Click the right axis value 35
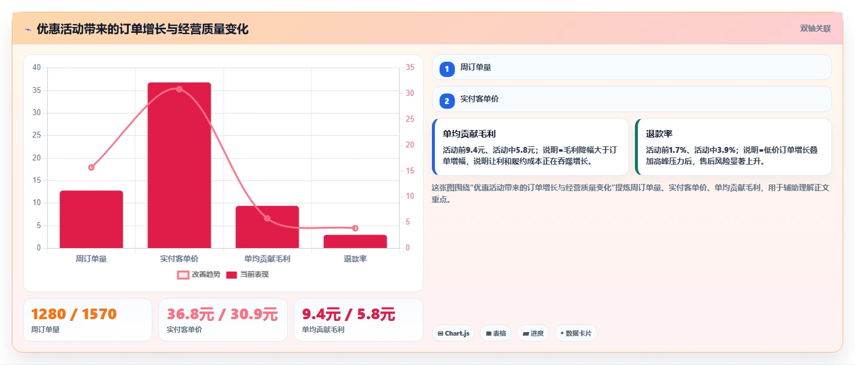 click(x=410, y=68)
